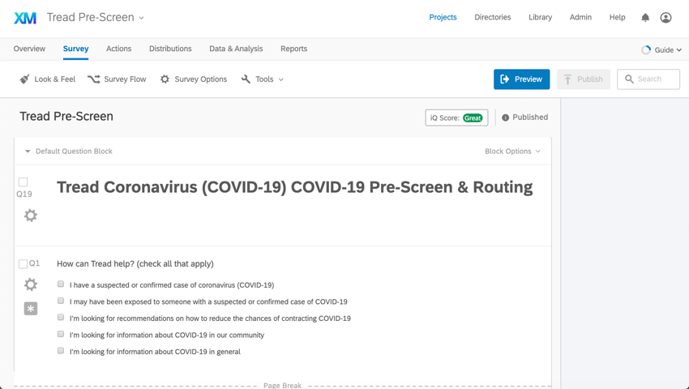Click the XM logo
Image resolution: width=689 pixels, height=389 pixels.
coord(25,18)
